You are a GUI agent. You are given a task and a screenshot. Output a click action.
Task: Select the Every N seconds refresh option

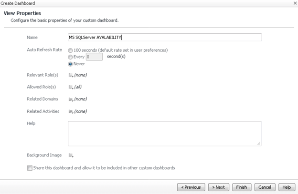(71, 57)
